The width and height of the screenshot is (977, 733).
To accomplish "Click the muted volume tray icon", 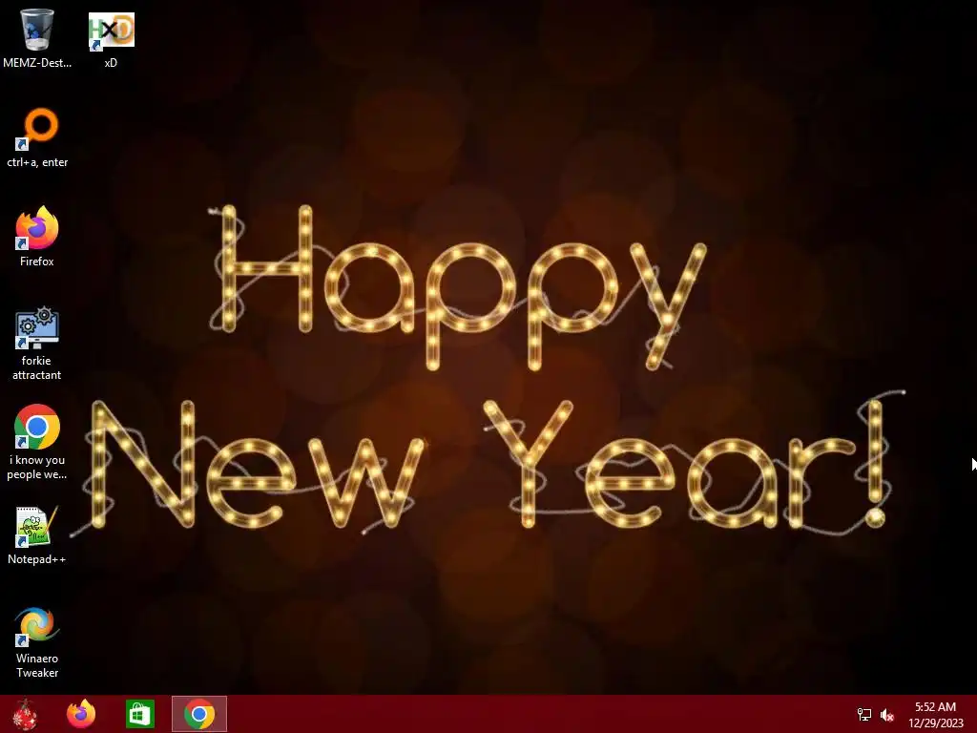I will click(x=887, y=715).
